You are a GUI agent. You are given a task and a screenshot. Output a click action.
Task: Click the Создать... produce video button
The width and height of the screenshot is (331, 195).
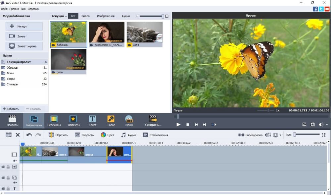(153, 121)
